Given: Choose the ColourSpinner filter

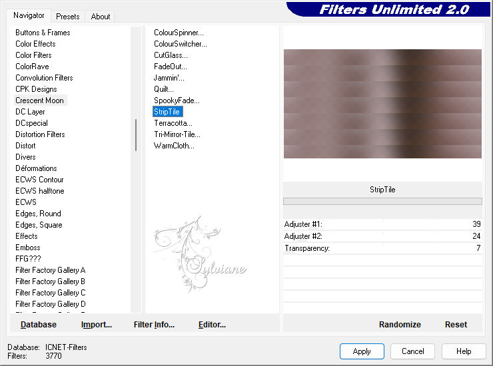Looking at the screenshot, I should [179, 33].
